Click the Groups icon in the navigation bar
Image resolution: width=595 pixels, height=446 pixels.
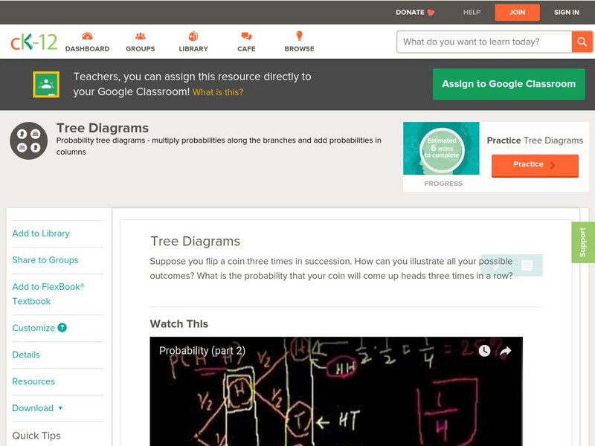click(140, 35)
